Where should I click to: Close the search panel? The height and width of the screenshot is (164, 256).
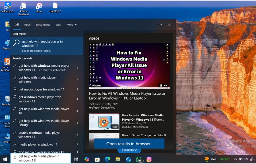[x=169, y=25]
